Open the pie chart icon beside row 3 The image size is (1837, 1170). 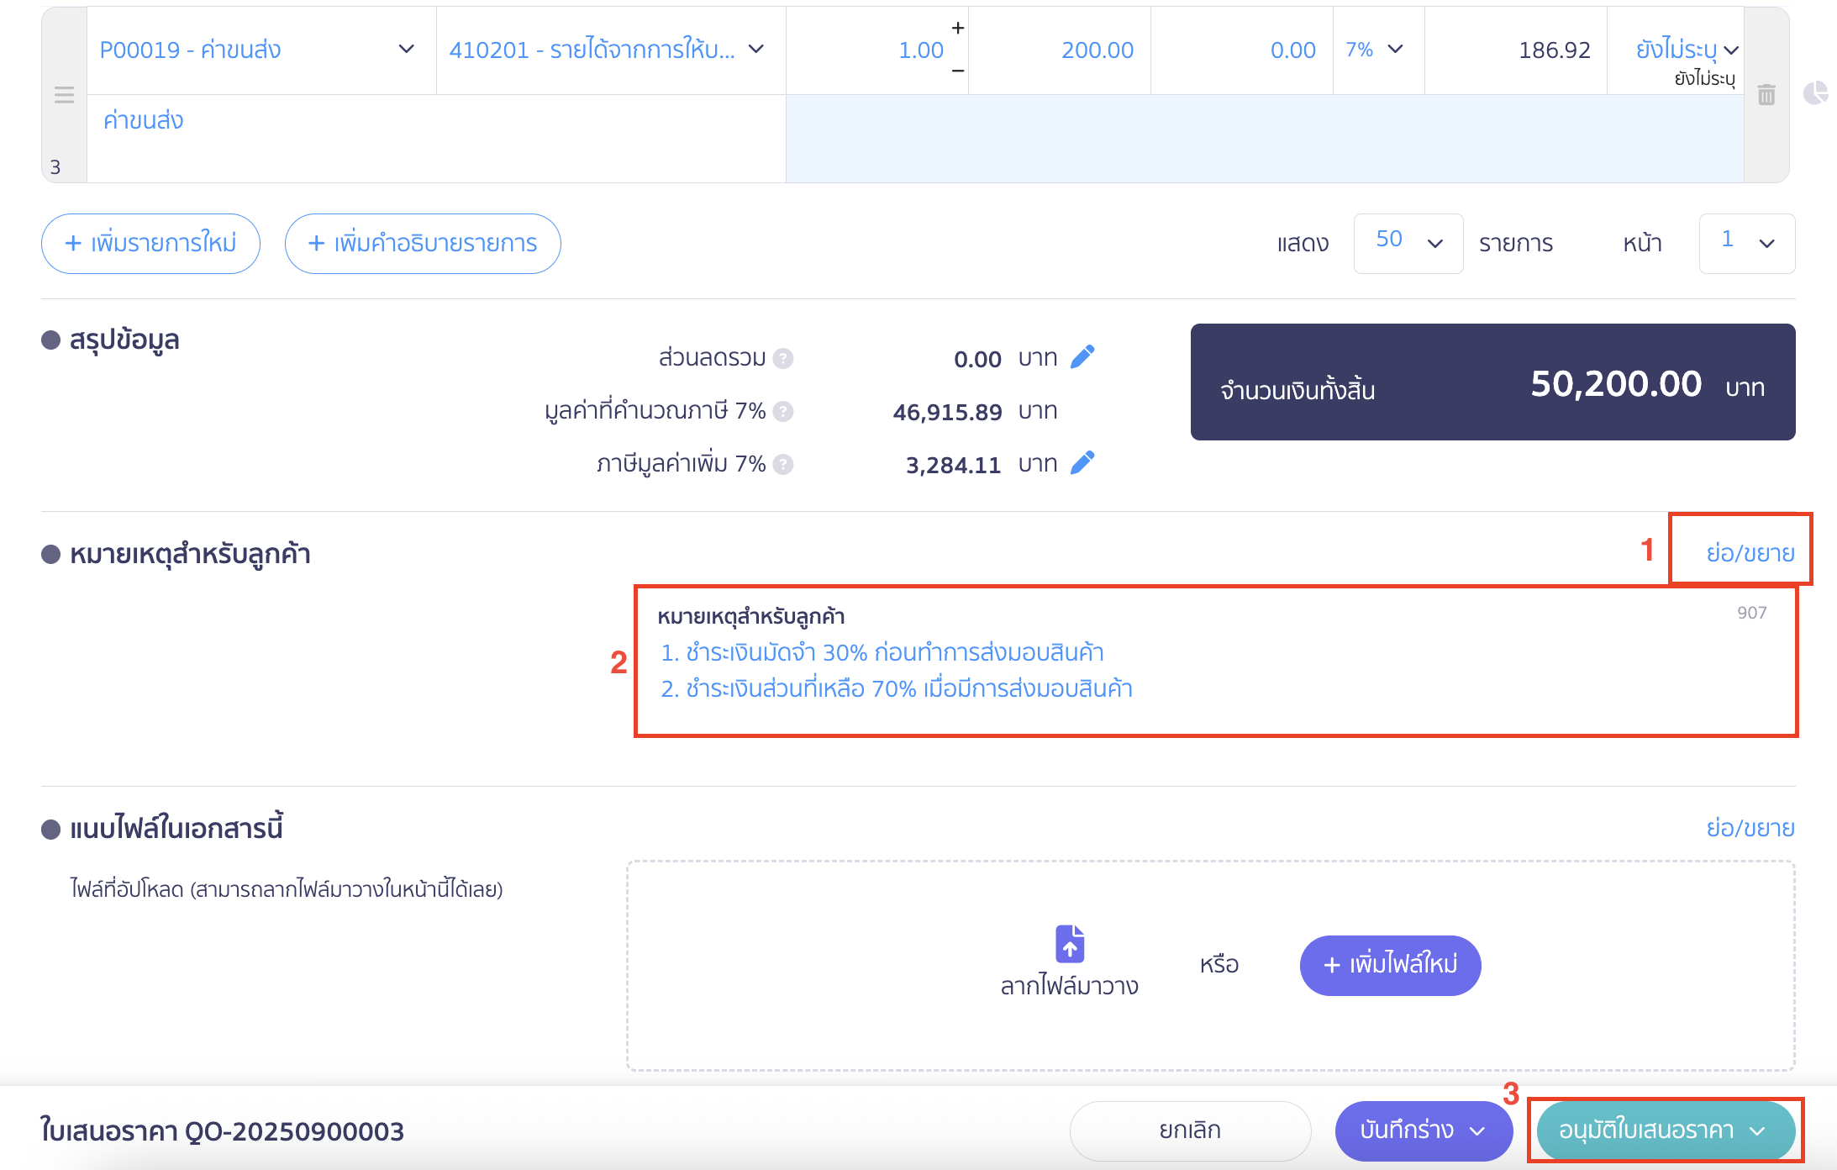[1815, 92]
